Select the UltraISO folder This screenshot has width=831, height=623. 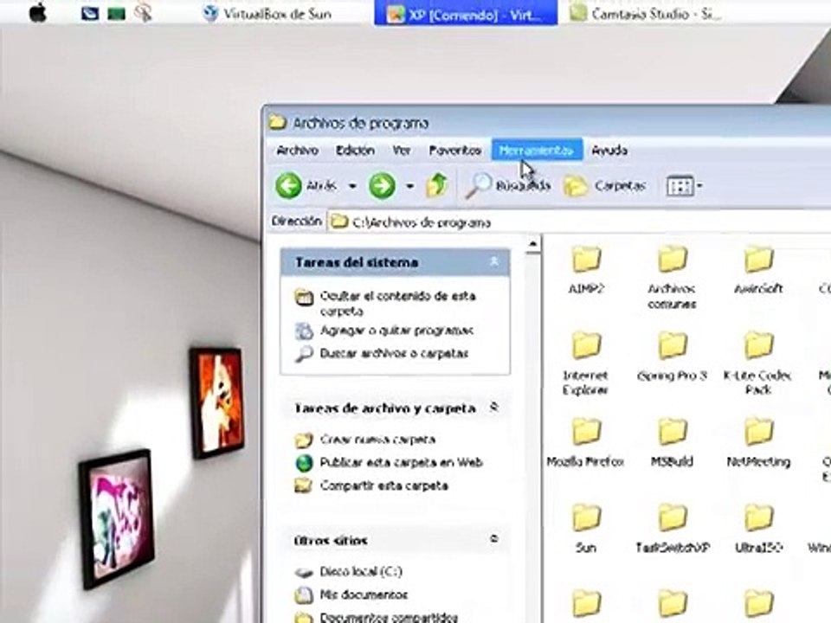[x=758, y=528]
